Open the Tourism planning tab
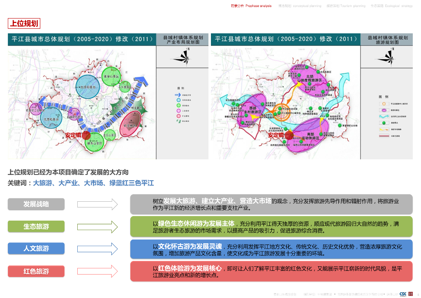Image resolution: width=421 pixels, height=298 pixels. click(x=346, y=6)
